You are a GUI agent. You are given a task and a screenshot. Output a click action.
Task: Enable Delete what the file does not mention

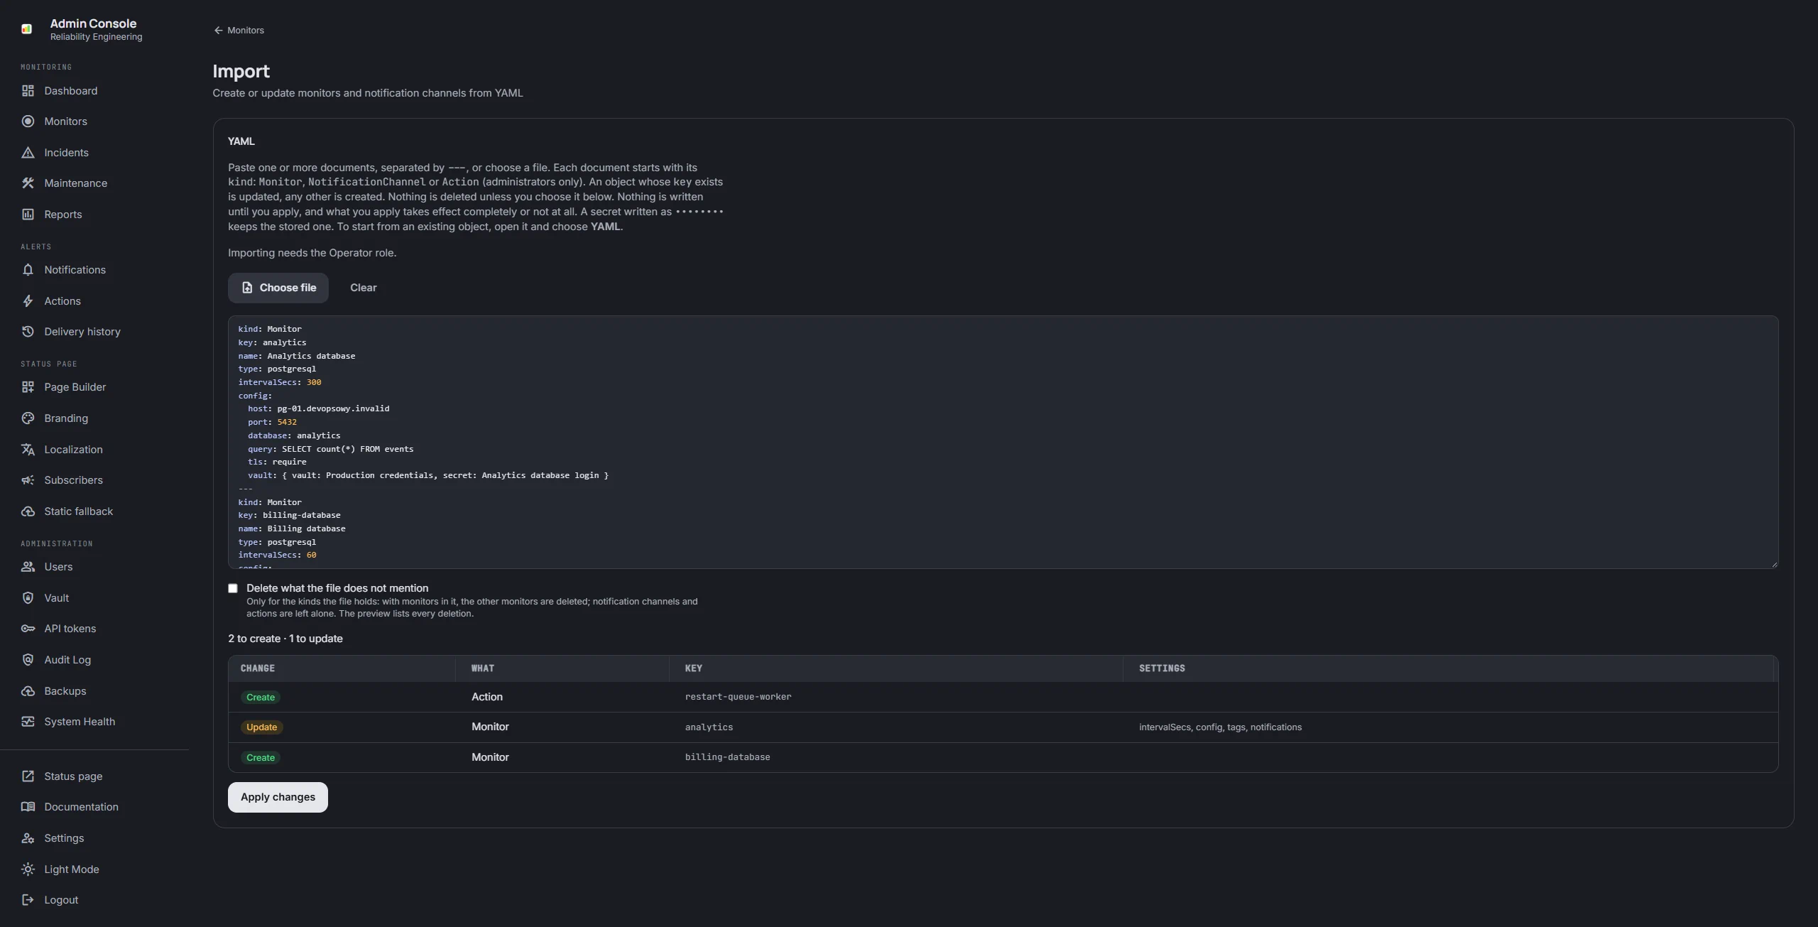233,588
